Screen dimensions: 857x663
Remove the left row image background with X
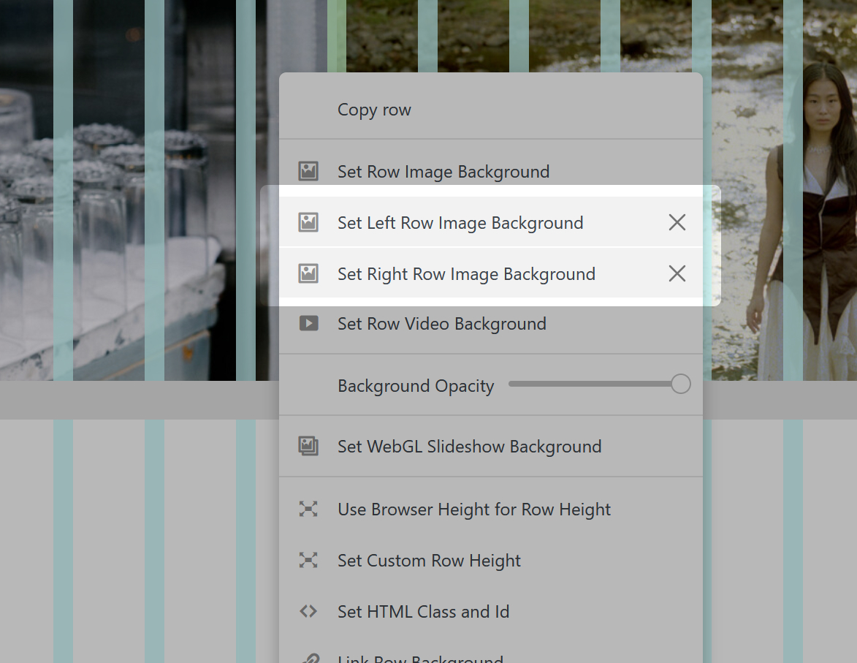(x=677, y=223)
